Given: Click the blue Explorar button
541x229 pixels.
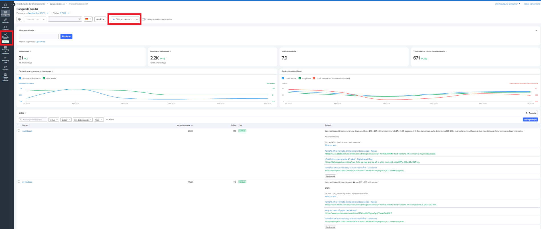Looking at the screenshot, I should (66, 36).
